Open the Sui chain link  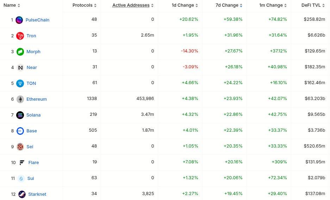coord(31,179)
